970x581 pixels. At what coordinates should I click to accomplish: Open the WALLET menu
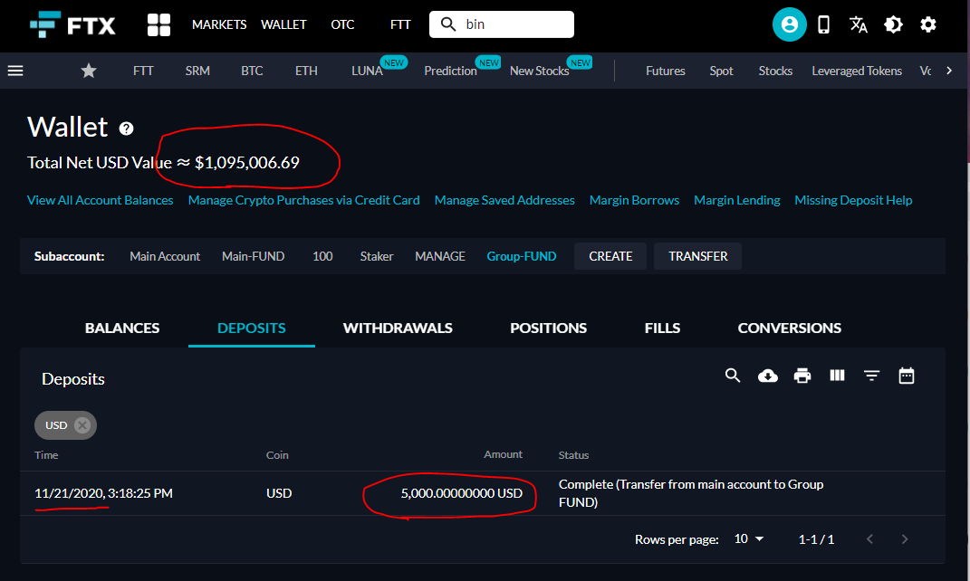click(x=283, y=24)
